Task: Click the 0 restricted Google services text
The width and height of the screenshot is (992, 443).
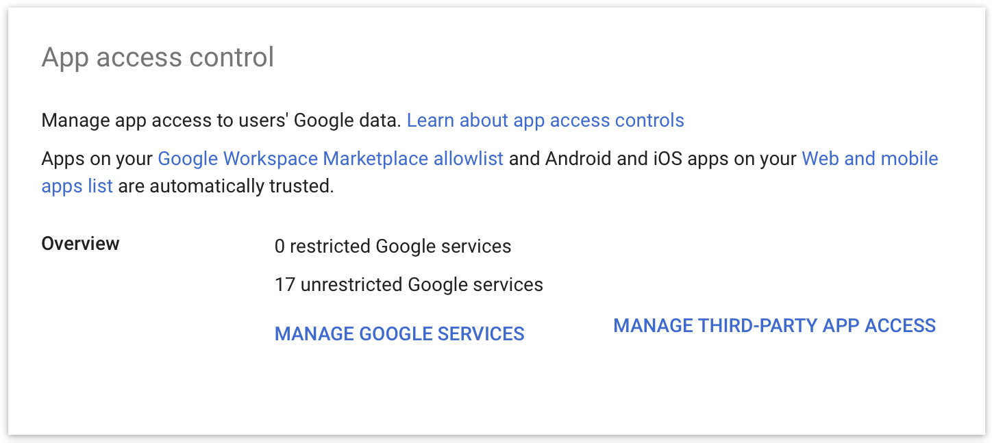Action: click(x=393, y=246)
